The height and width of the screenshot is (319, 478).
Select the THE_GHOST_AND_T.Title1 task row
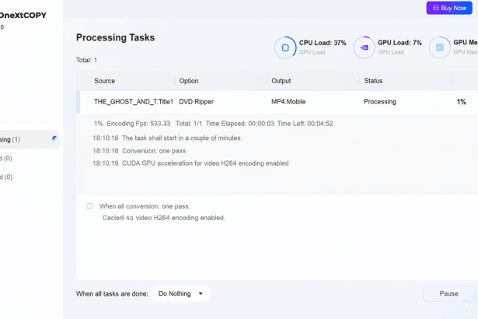(277, 102)
